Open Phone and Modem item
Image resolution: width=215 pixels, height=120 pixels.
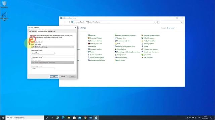(x=95, y=49)
